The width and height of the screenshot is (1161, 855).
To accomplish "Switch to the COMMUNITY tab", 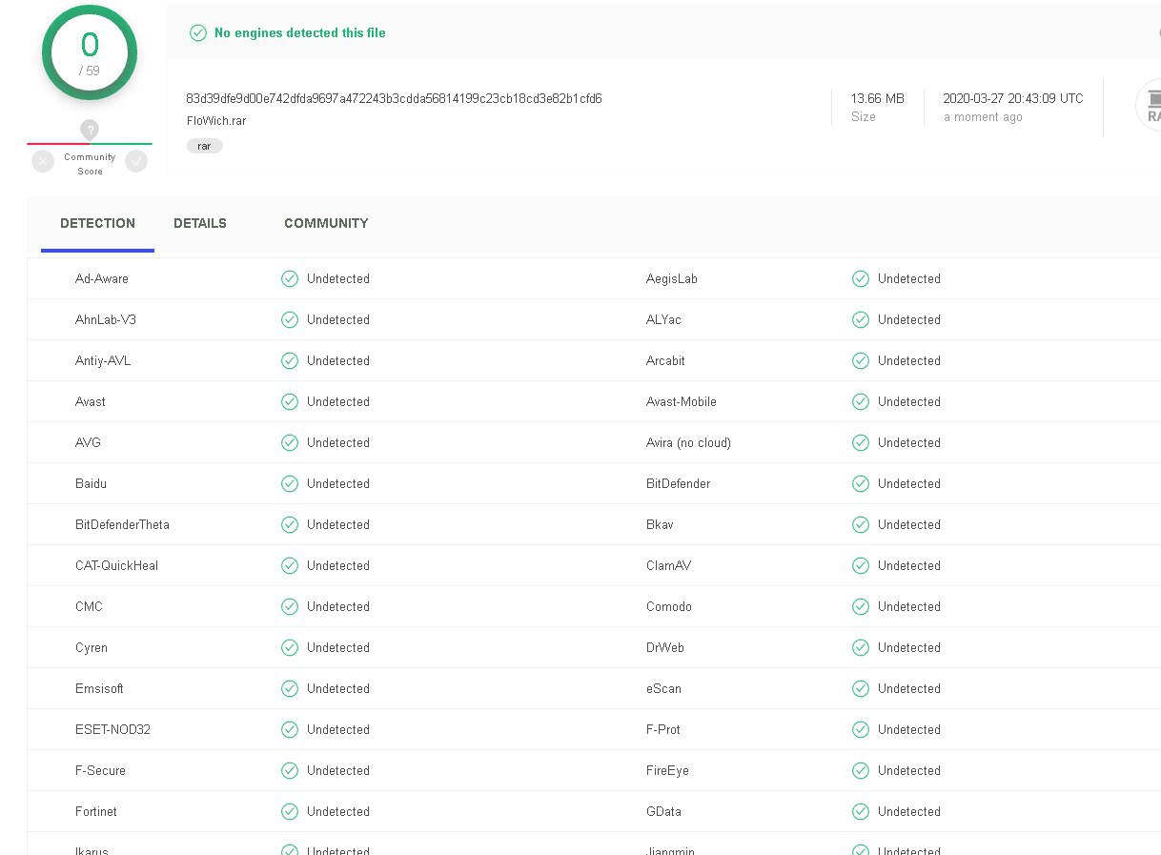I will tap(326, 223).
